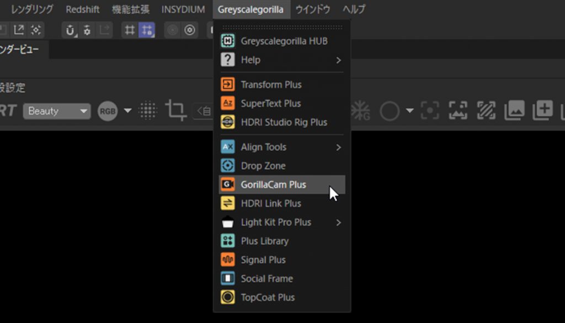Expand Light Kit Pro Plus submenu

(338, 223)
